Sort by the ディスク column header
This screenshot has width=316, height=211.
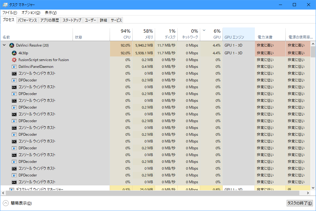tap(166, 34)
